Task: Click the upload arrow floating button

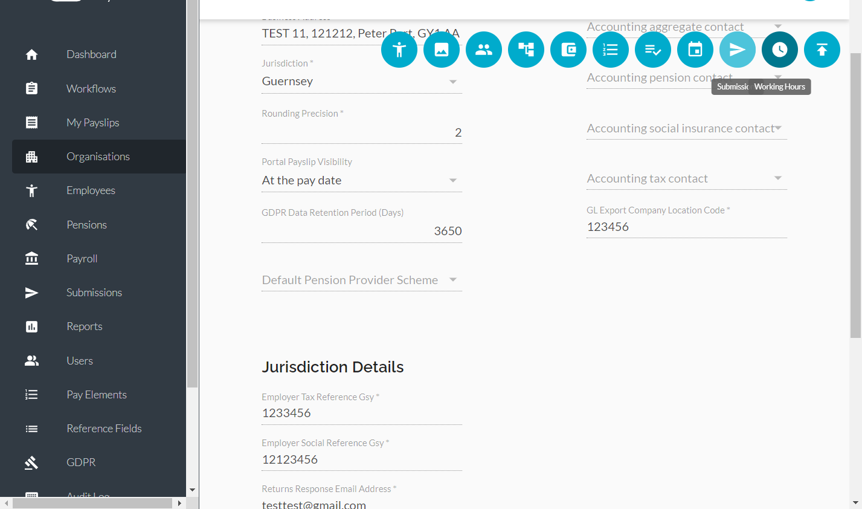Action: [x=822, y=50]
